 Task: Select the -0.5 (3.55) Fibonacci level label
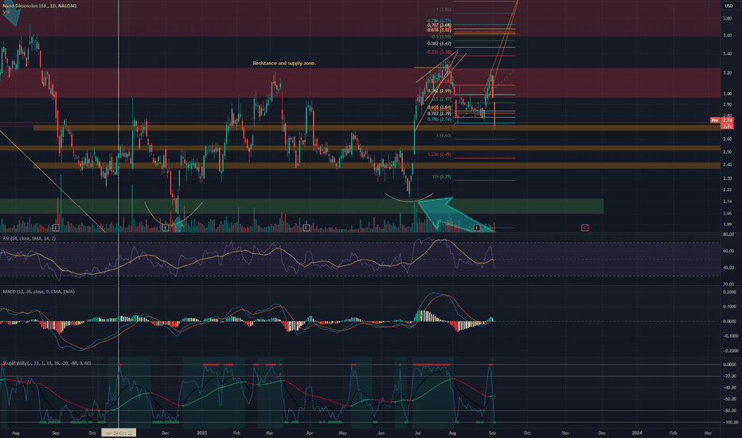440,37
